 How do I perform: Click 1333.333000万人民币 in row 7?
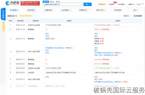tap(53, 68)
